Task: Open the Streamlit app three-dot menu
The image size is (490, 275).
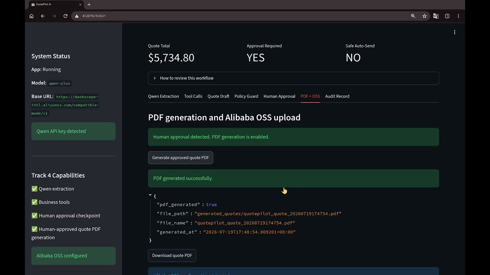Action: tap(454, 32)
